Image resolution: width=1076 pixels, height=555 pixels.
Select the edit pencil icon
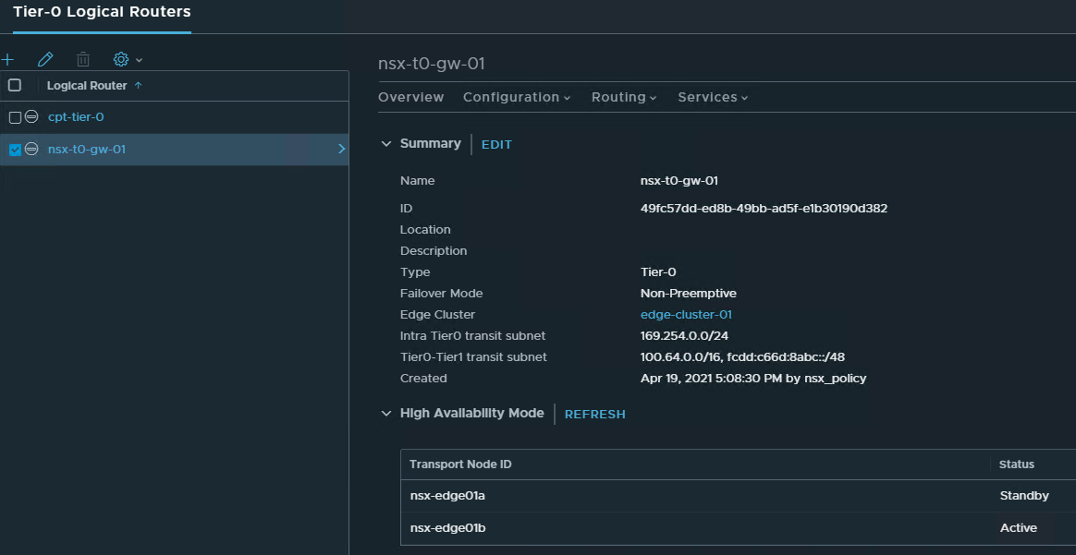point(45,59)
